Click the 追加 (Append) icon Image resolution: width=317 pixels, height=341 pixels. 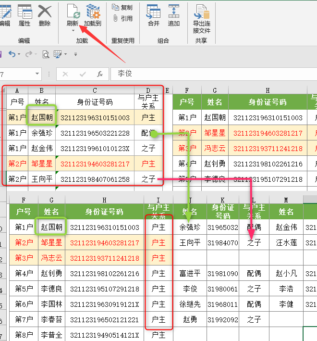pos(174,15)
